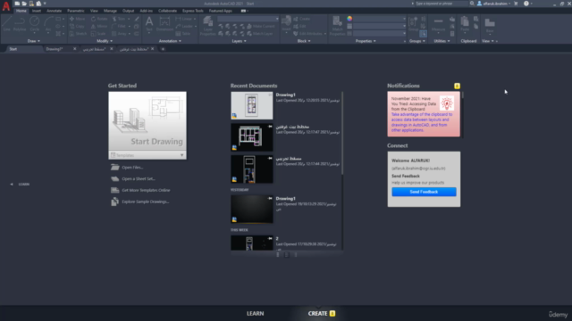This screenshot has height=321, width=572.
Task: Pin the مخطط بيت غرفتين recent document
Action: [x=270, y=127]
